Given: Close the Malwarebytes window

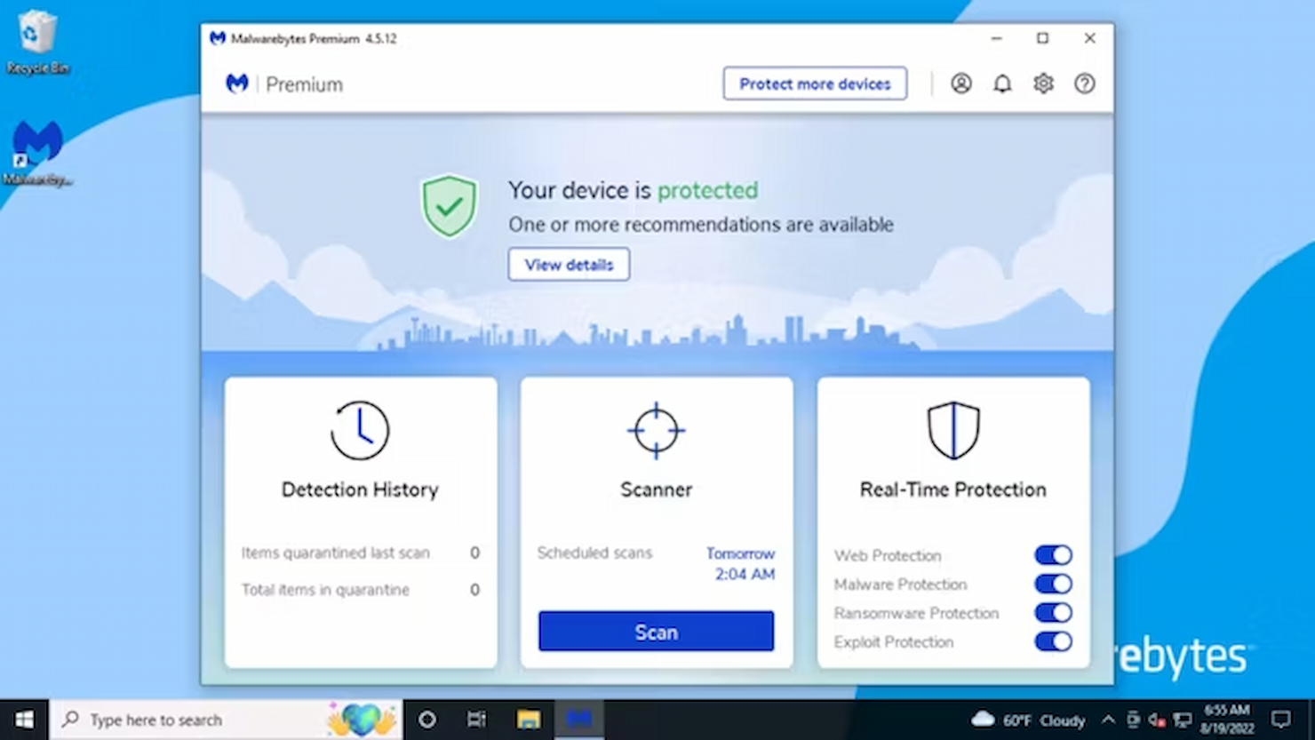Looking at the screenshot, I should coord(1089,38).
